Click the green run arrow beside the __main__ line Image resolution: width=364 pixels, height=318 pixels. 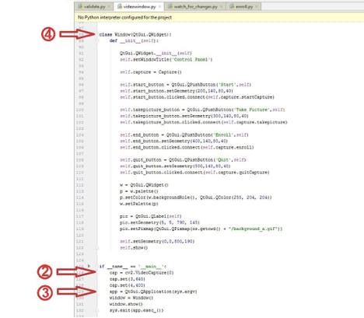(89, 266)
